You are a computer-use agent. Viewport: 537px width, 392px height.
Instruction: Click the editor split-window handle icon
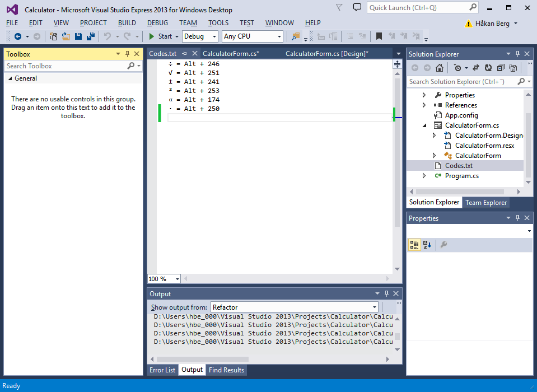click(x=397, y=64)
